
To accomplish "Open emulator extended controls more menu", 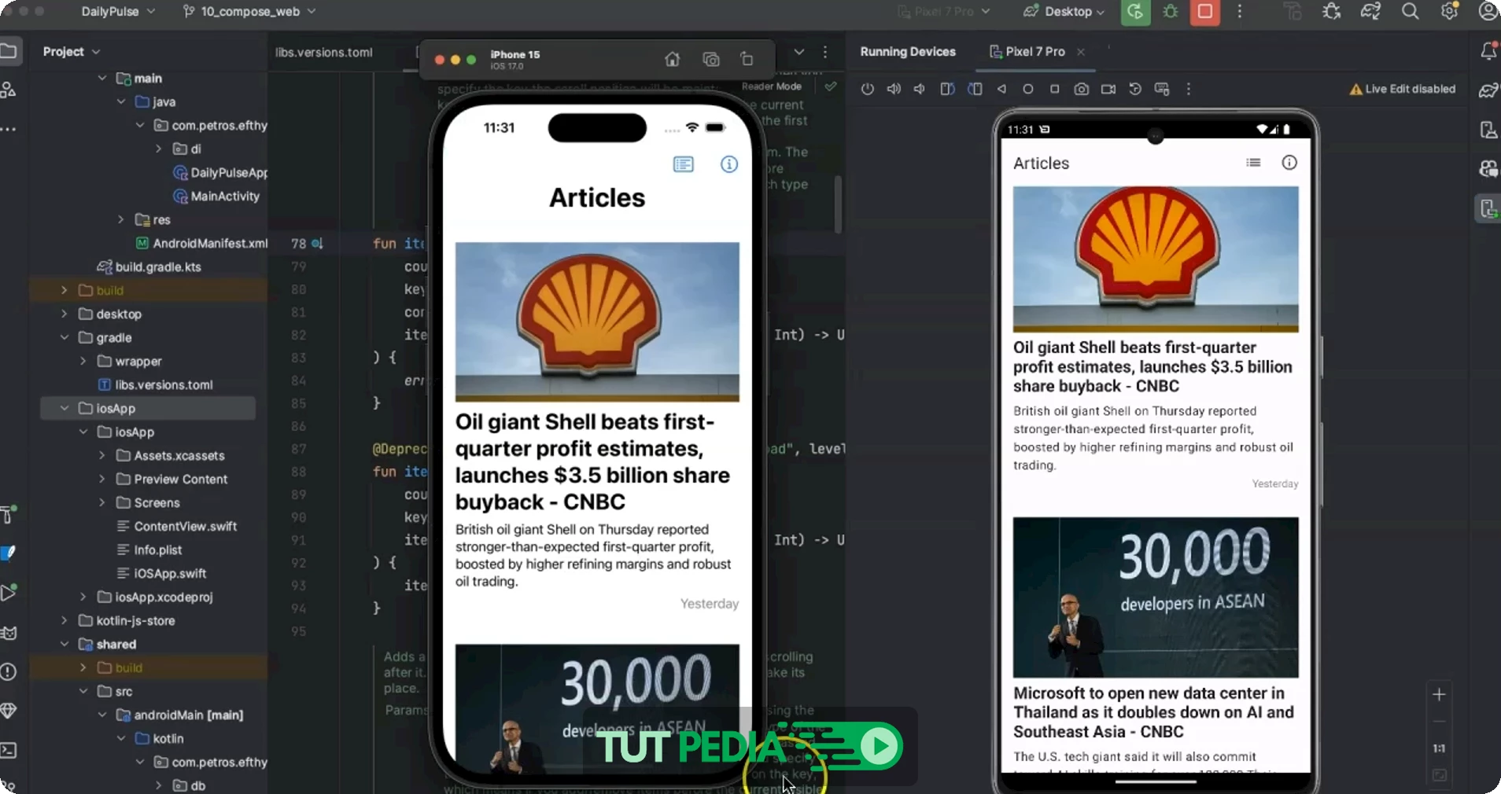I will [1189, 89].
